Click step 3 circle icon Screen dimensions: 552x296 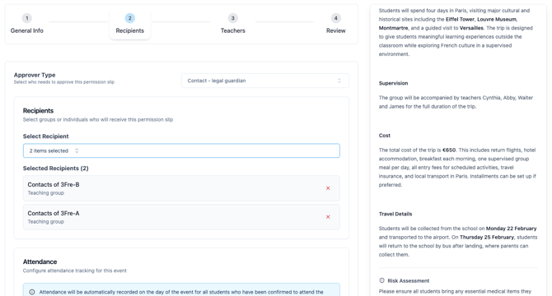tap(232, 18)
